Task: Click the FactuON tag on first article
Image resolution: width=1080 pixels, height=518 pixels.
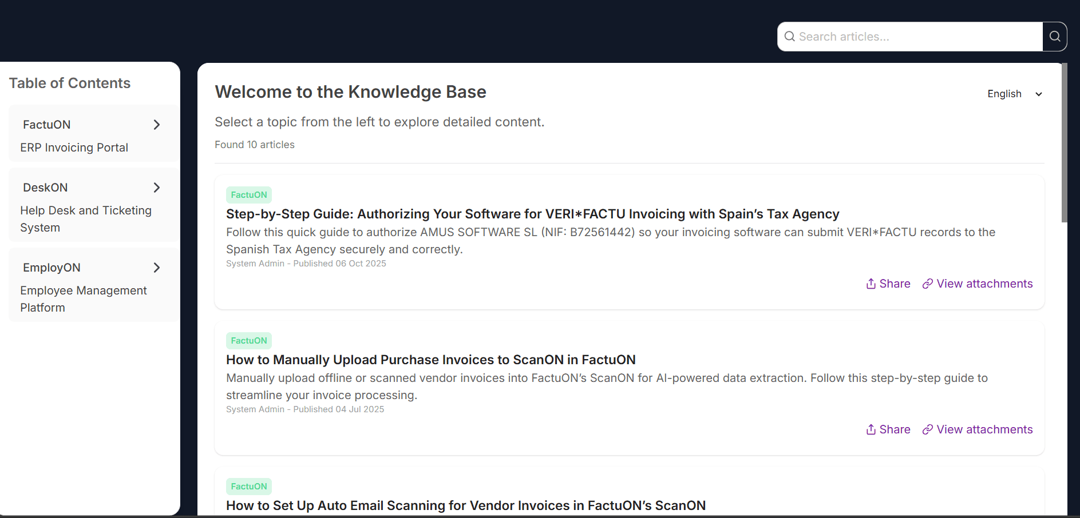Action: (x=249, y=195)
